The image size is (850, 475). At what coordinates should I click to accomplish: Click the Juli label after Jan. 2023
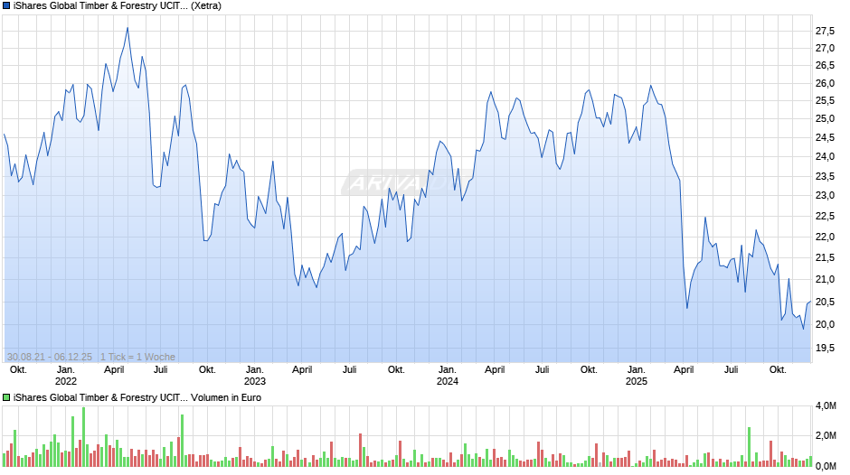click(350, 369)
